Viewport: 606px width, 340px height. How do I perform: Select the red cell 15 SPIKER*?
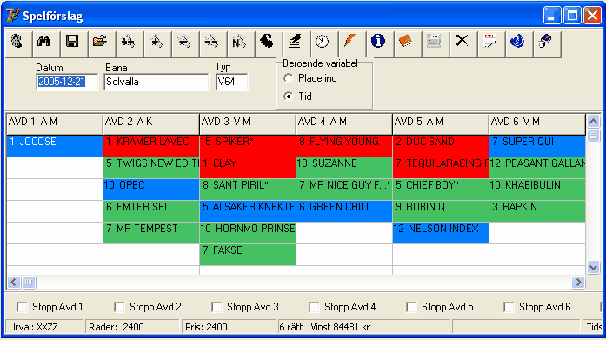click(x=248, y=146)
